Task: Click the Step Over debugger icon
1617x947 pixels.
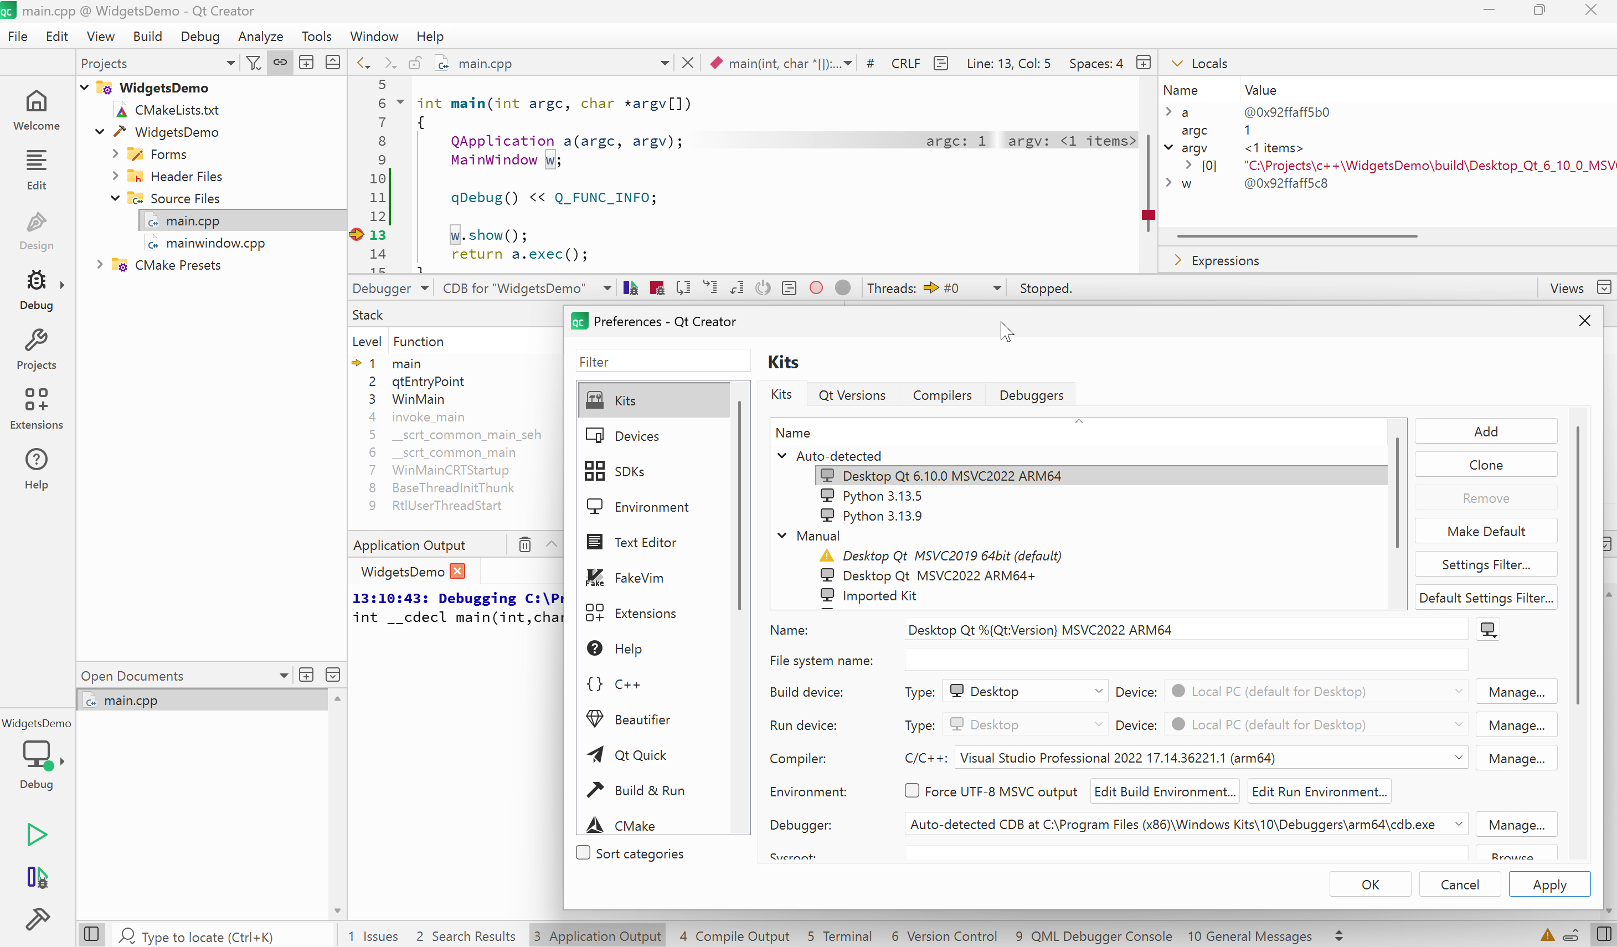Action: coord(683,288)
